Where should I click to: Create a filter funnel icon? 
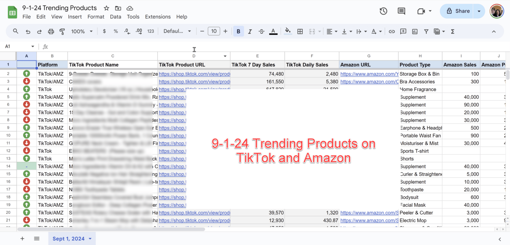pos(426,31)
